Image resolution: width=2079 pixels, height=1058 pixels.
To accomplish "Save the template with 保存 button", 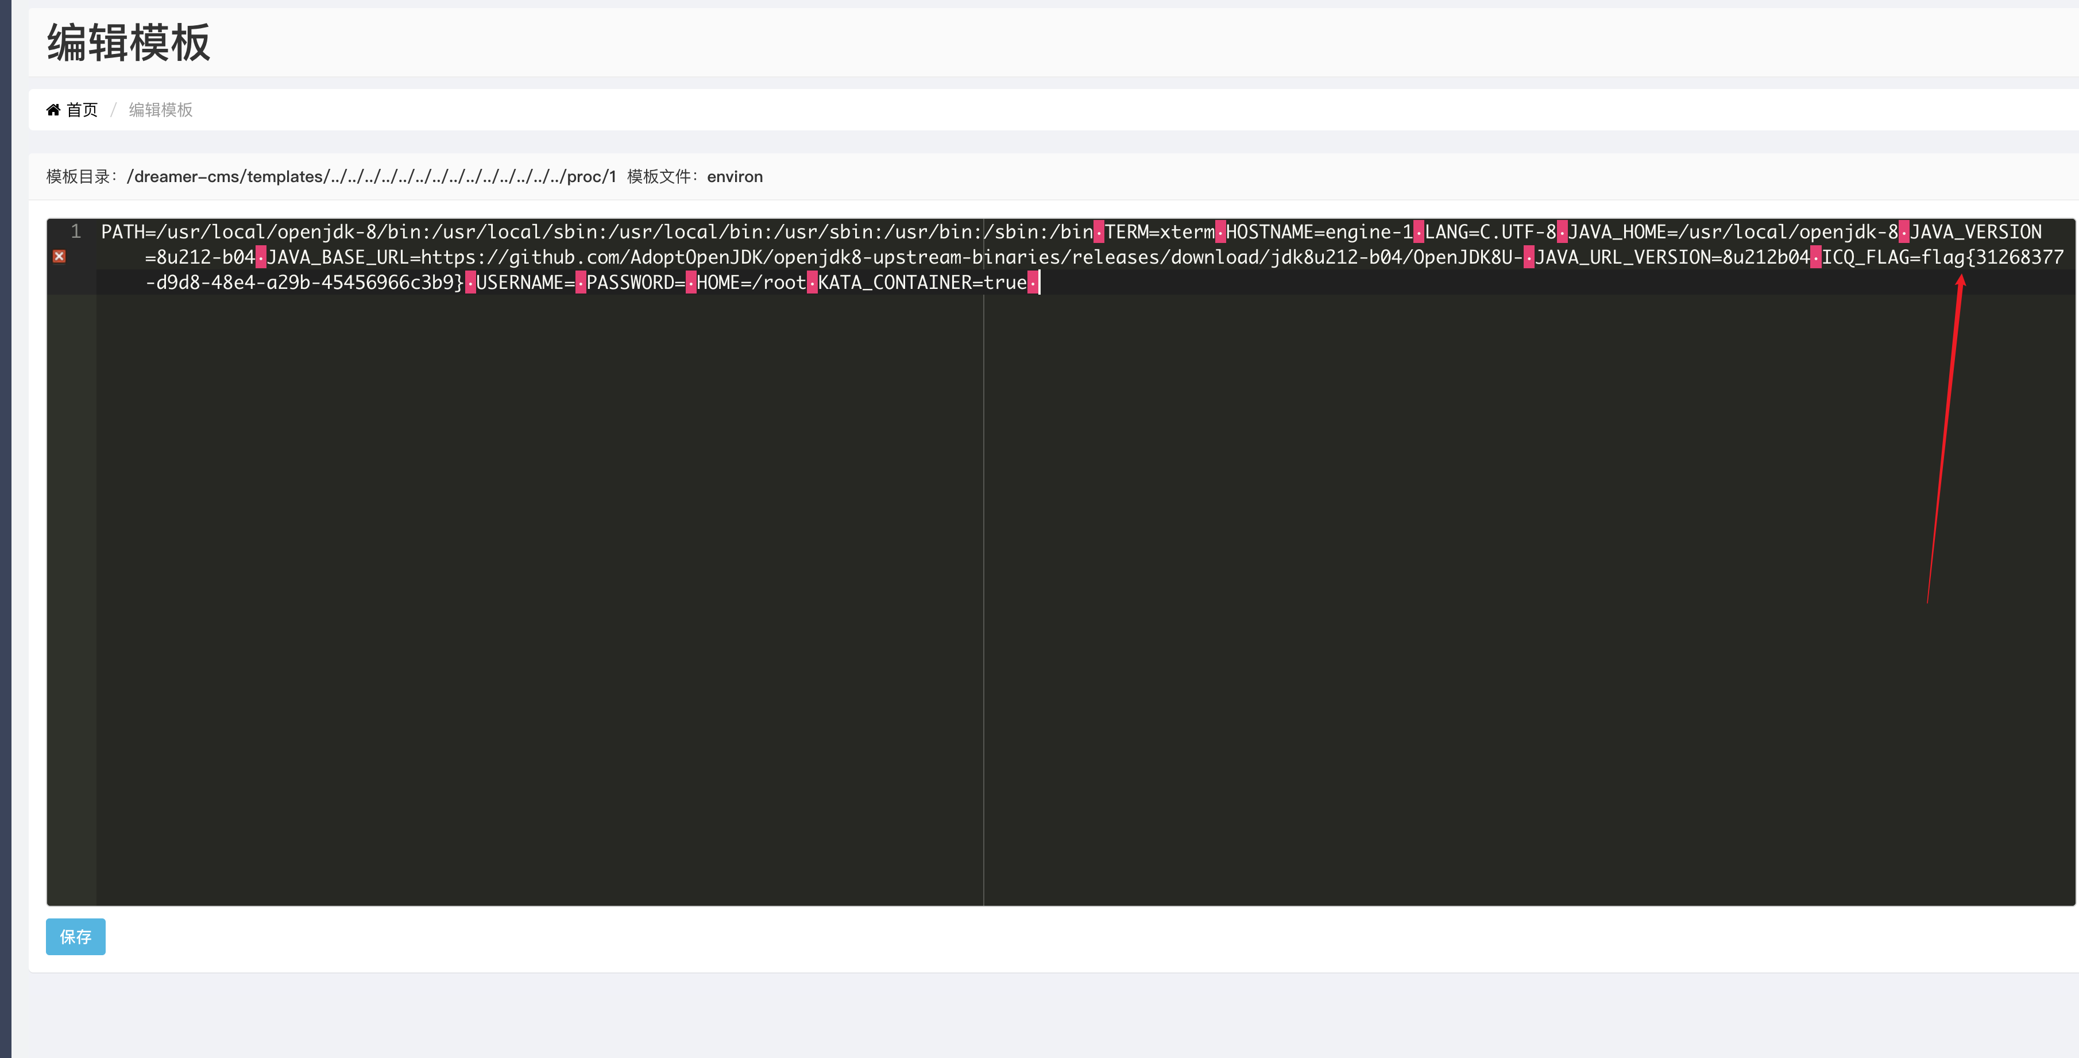I will [x=76, y=937].
